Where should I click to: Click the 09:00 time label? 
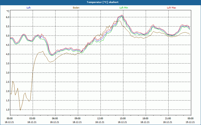pos(78,118)
